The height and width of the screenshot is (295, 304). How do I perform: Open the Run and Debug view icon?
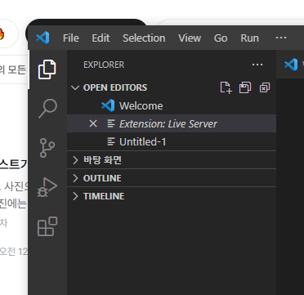47,187
